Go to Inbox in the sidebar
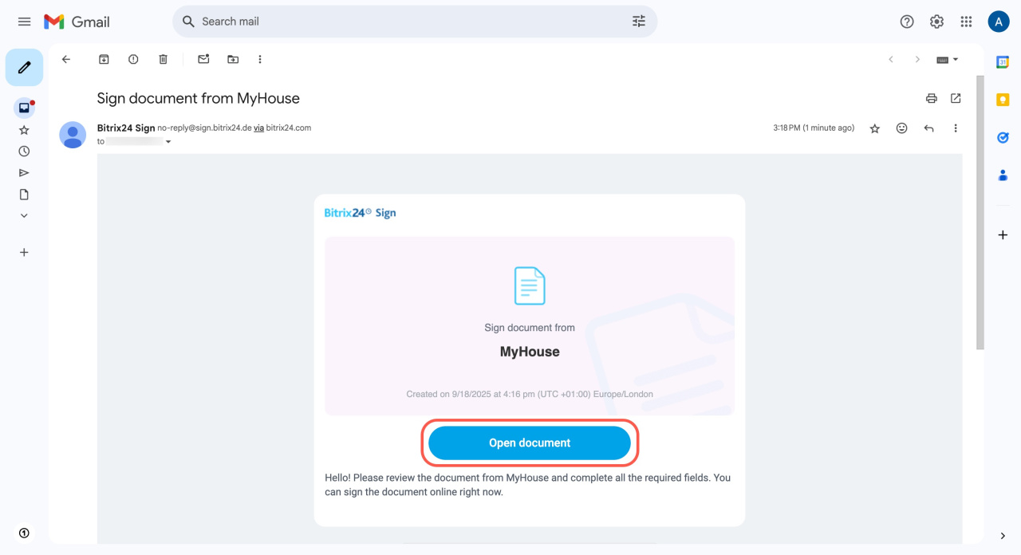The width and height of the screenshot is (1021, 555). (x=24, y=108)
